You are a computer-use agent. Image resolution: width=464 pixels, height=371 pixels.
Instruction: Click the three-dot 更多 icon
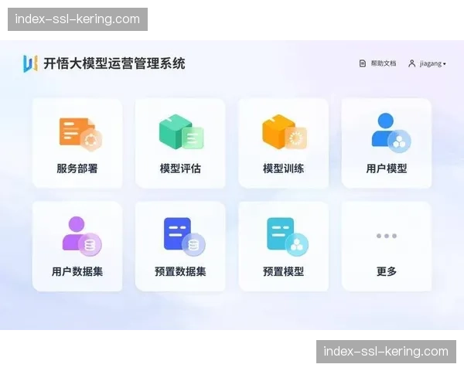[387, 236]
